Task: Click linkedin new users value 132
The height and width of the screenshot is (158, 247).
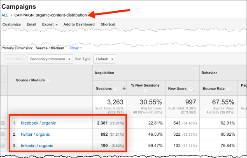Action: click(x=177, y=146)
